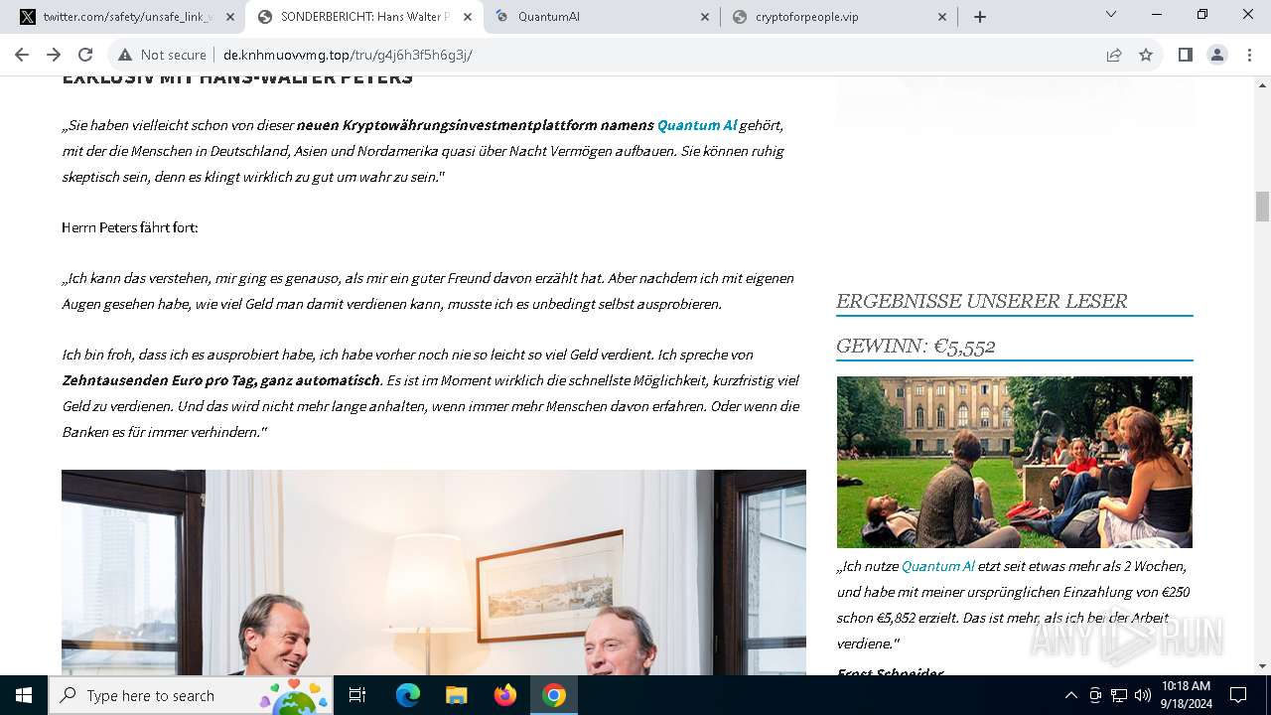The height and width of the screenshot is (715, 1271).
Task: Open the Chrome profile avatar menu
Action: tap(1217, 55)
